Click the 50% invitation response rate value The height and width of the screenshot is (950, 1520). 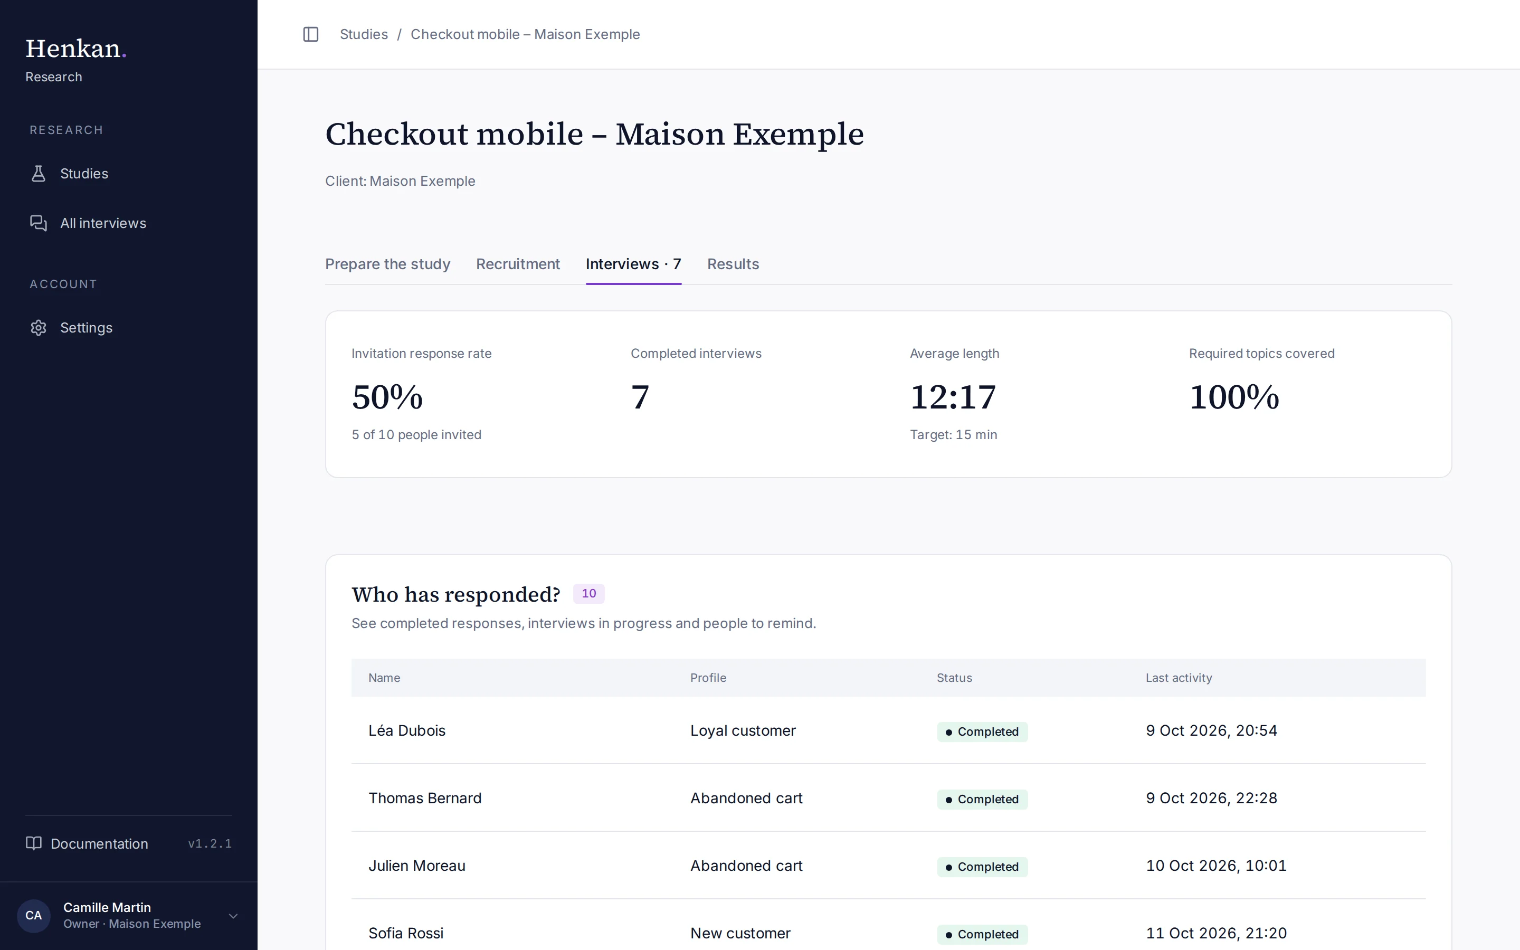click(x=387, y=397)
